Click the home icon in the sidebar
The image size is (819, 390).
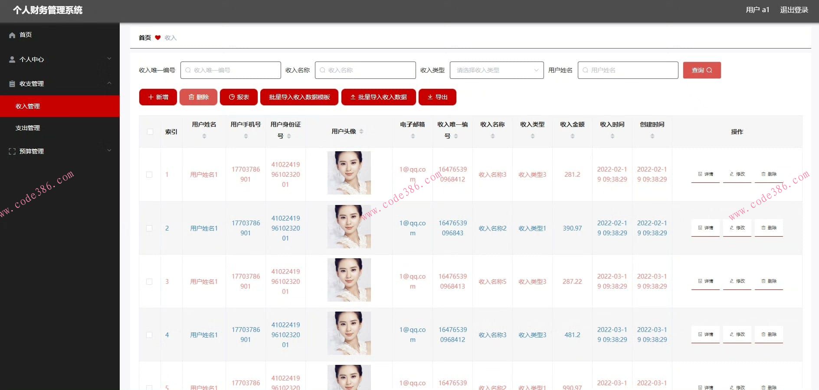pos(12,35)
